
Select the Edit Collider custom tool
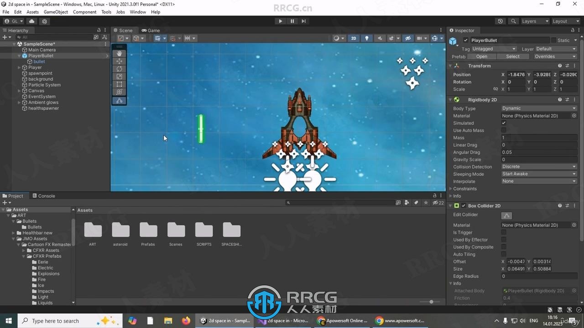coord(119,101)
